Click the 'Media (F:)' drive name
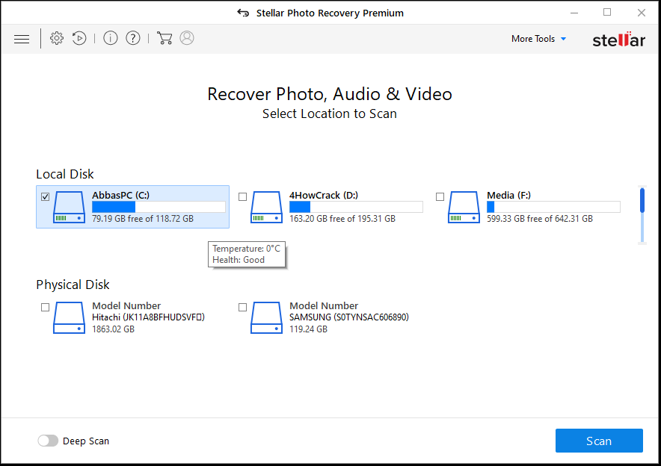 click(508, 196)
